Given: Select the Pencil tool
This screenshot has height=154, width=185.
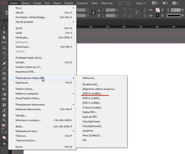Looking at the screenshot, I should point(4,68).
